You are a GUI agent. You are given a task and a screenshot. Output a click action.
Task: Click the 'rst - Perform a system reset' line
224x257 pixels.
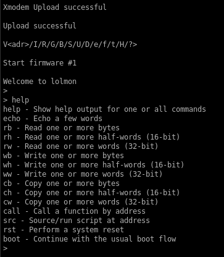click(x=64, y=230)
